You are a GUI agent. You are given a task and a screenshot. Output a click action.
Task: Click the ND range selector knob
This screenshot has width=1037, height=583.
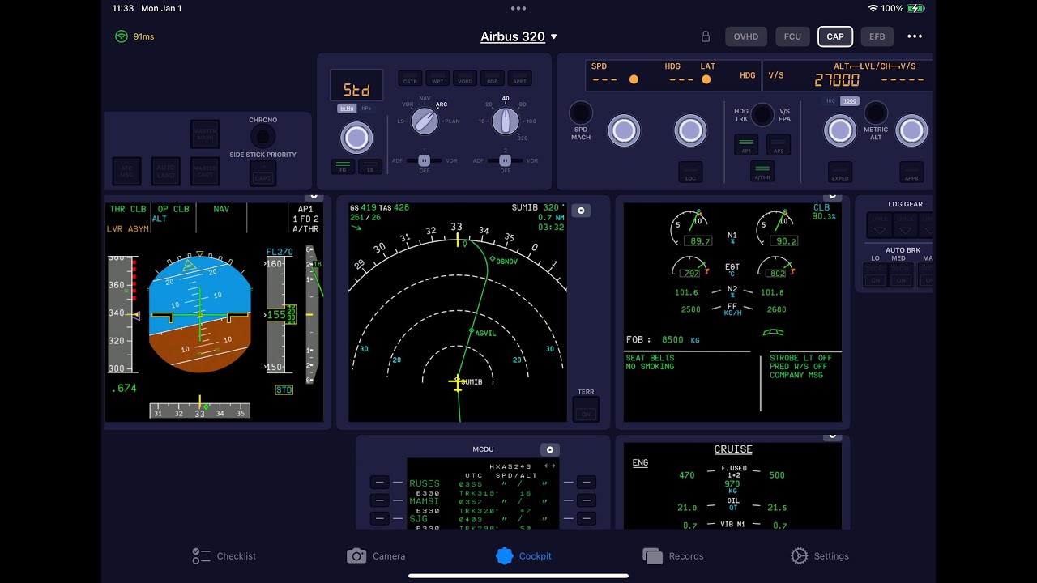point(506,121)
